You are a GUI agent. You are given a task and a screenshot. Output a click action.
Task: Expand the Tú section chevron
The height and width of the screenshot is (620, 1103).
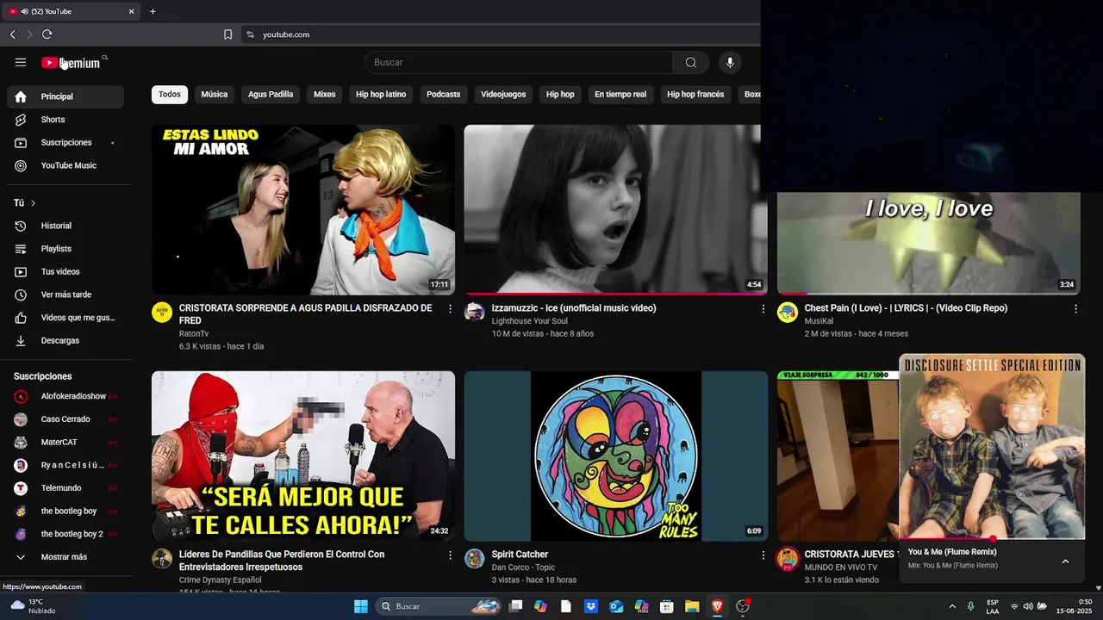(x=33, y=203)
